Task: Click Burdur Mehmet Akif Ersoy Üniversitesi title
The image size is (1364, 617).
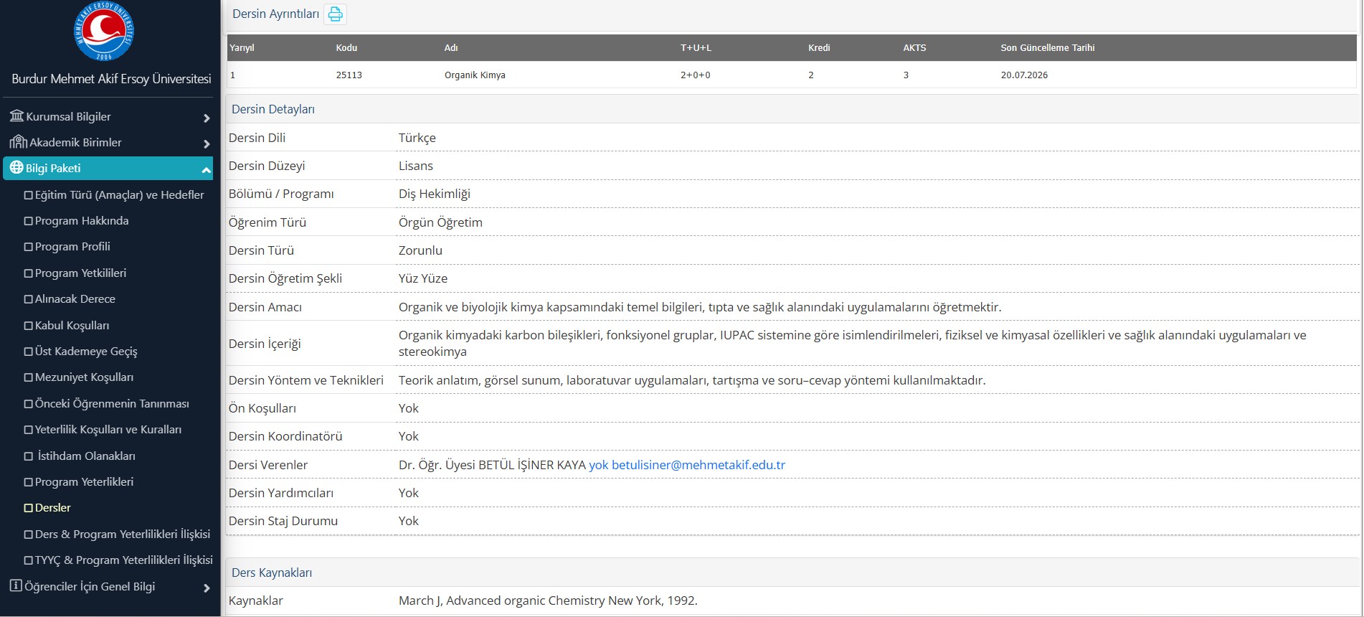Action: click(x=111, y=79)
